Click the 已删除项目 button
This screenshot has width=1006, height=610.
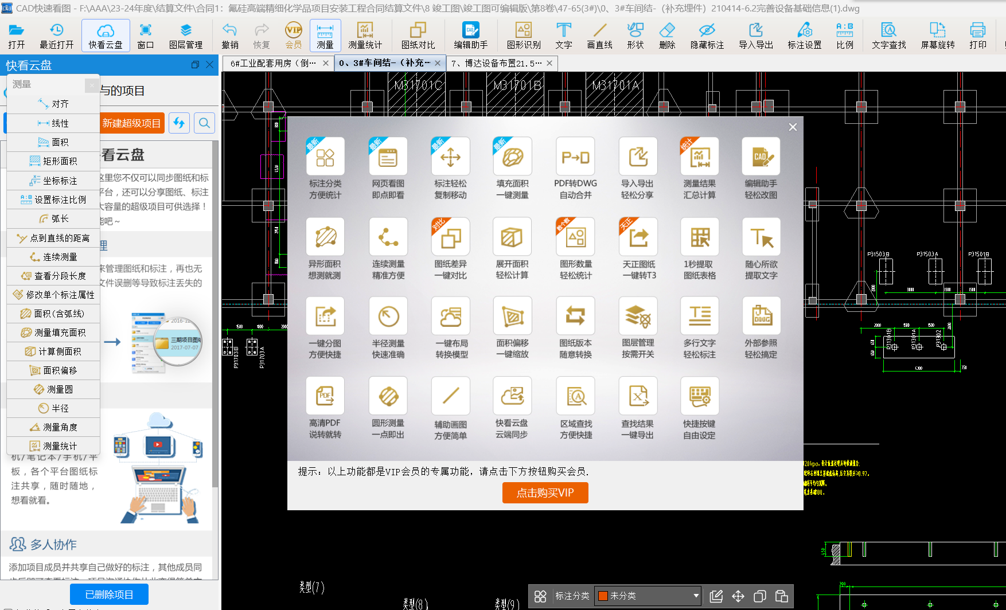[109, 595]
